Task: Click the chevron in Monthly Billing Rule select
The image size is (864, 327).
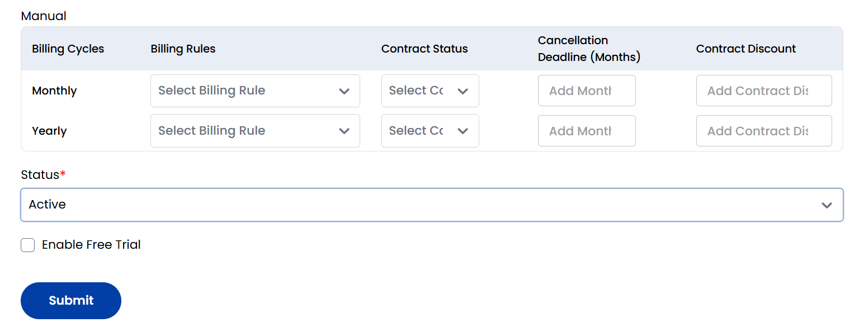Action: coord(344,91)
